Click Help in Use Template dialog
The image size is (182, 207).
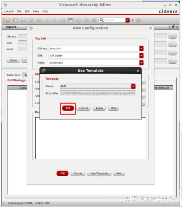[113, 108]
